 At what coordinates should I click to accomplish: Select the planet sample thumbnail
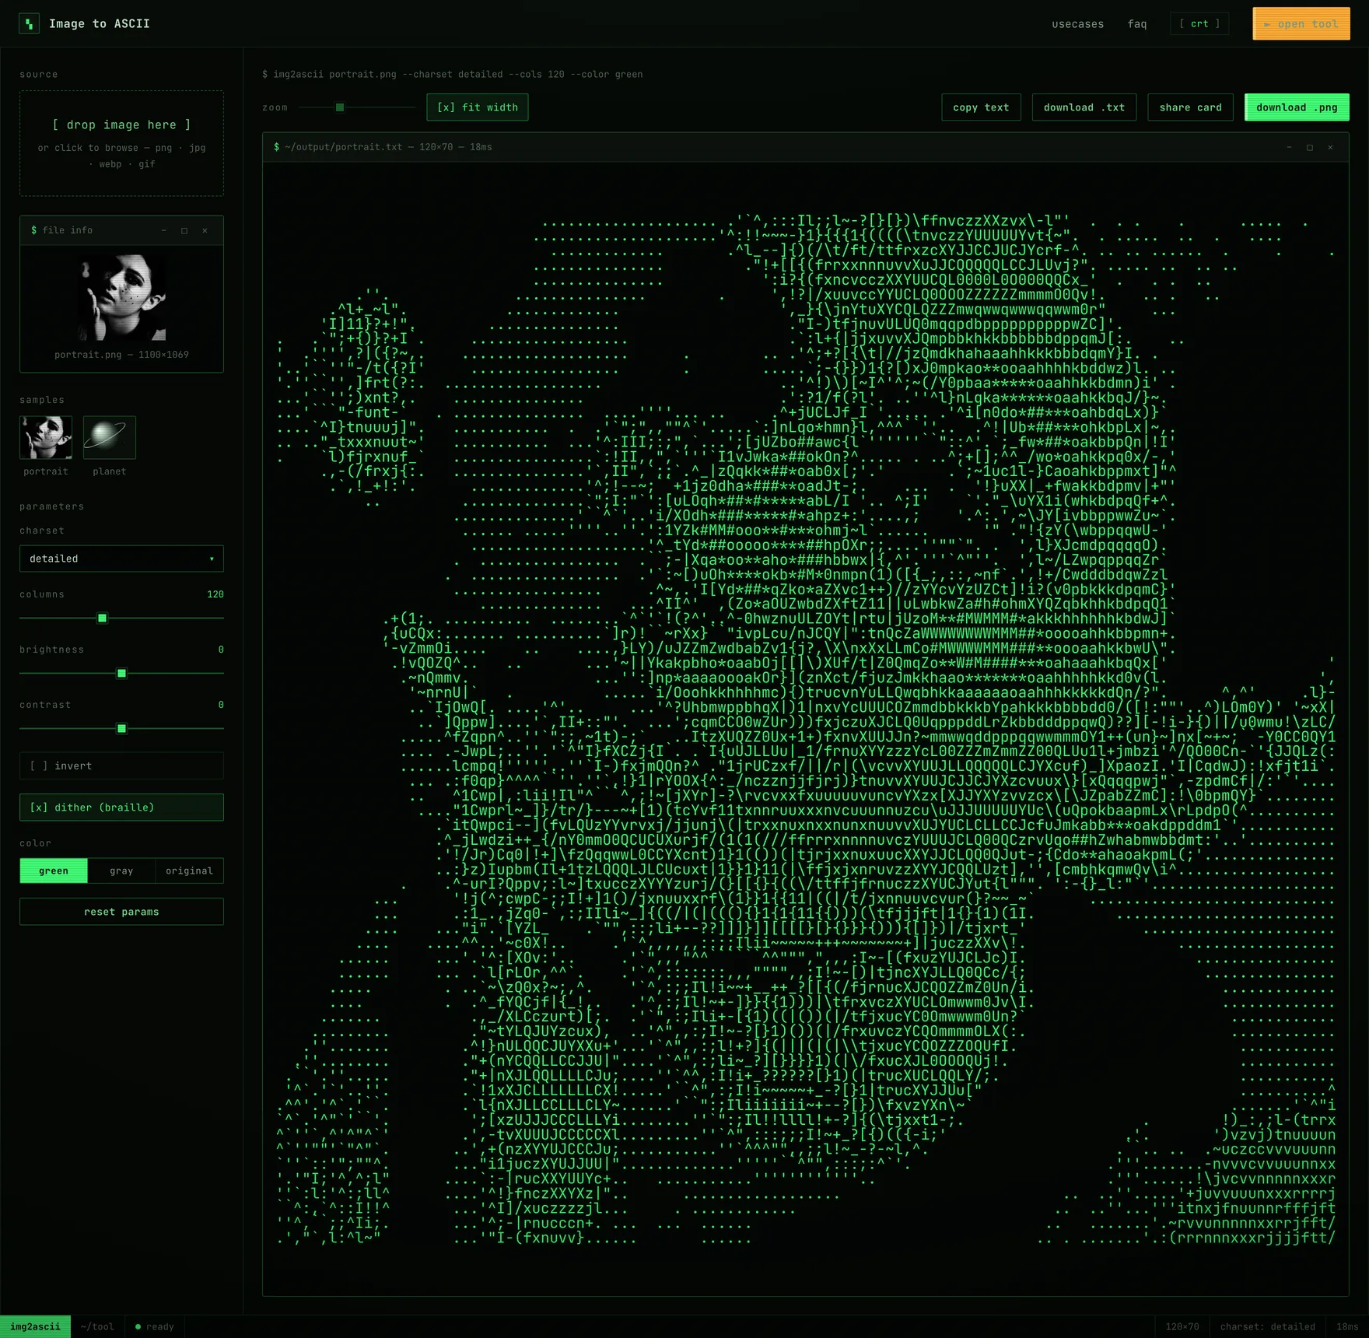coord(110,437)
